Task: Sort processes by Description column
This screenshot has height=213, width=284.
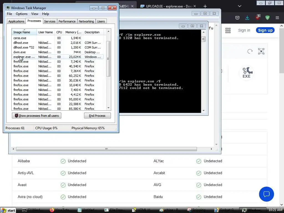Action: coord(93,32)
